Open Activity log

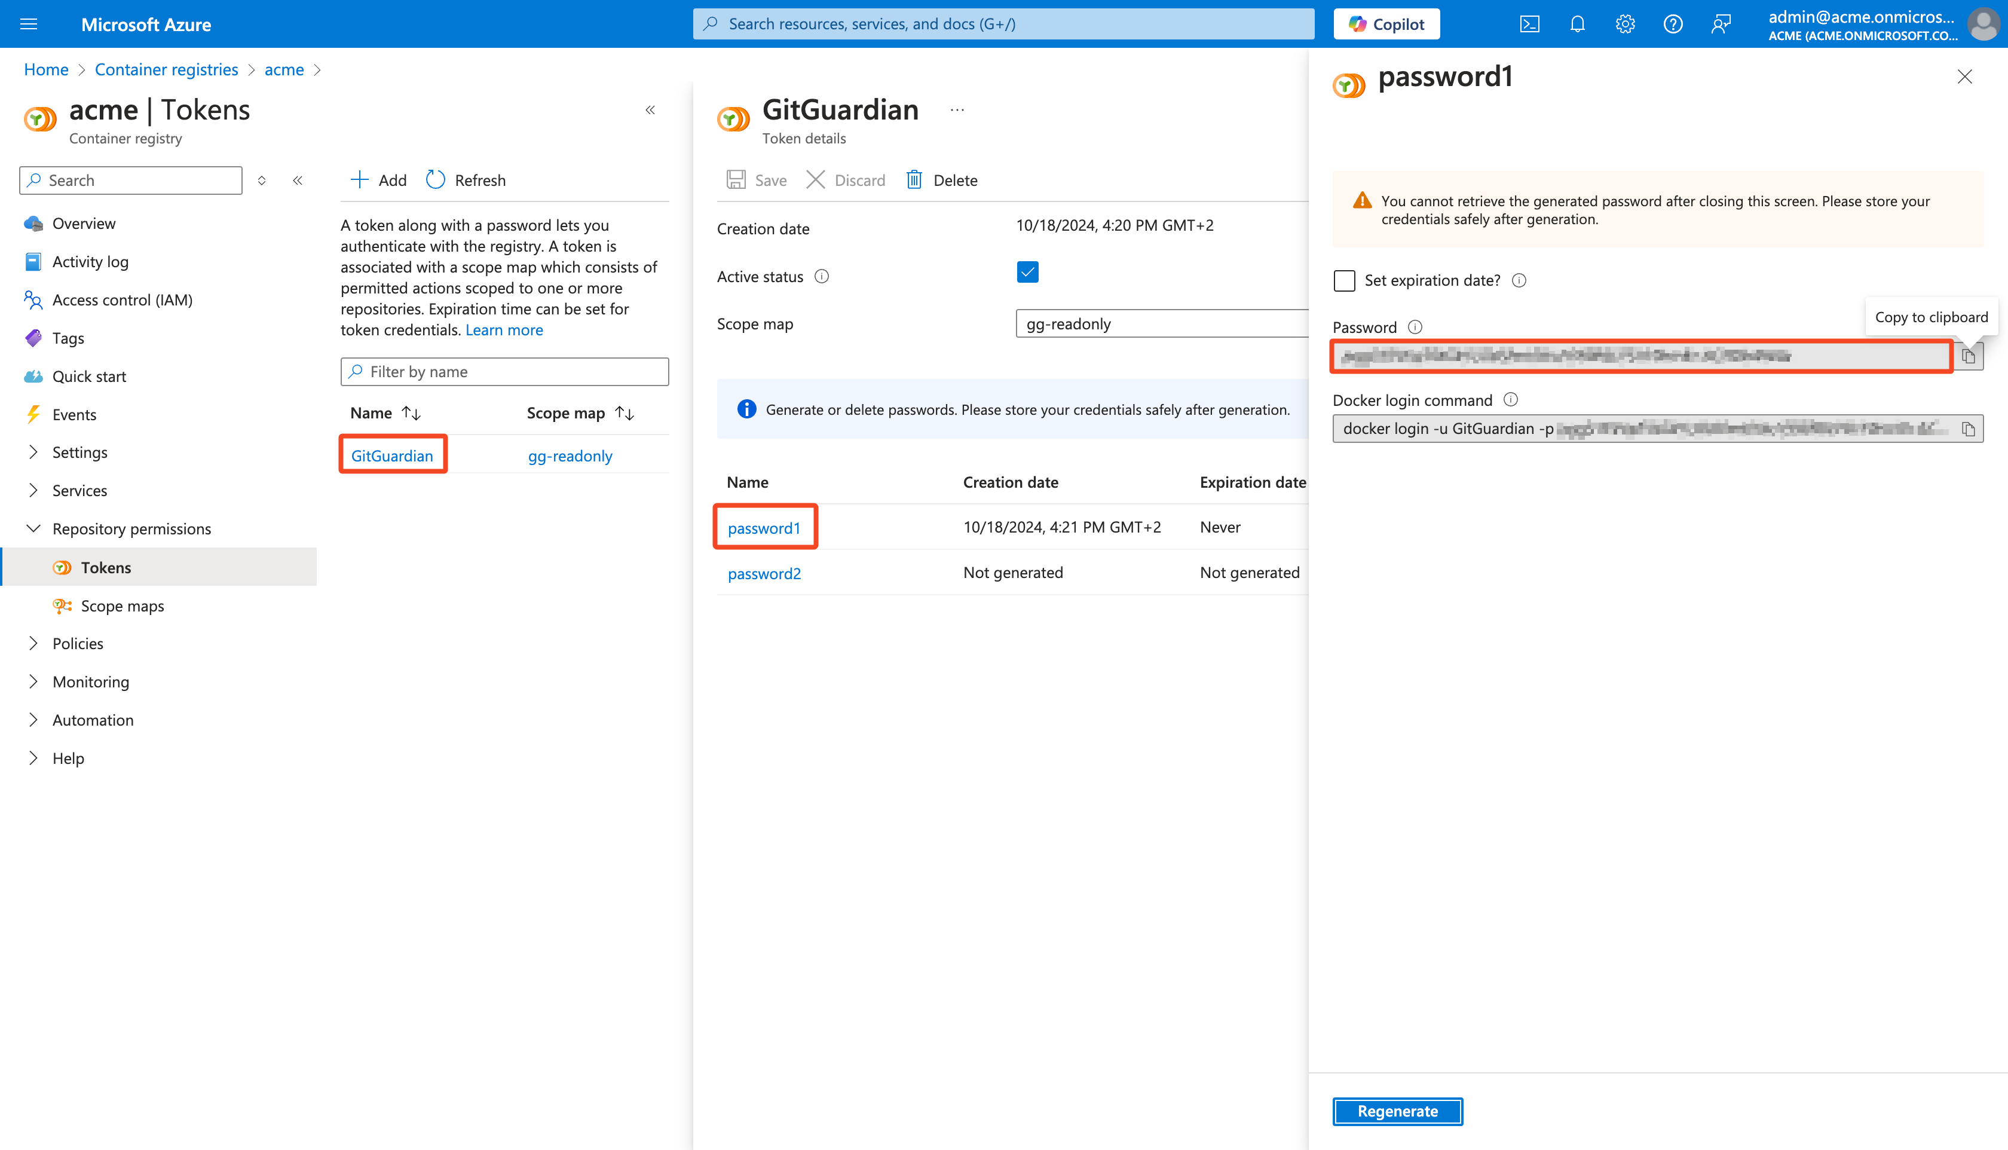pyautogui.click(x=90, y=261)
